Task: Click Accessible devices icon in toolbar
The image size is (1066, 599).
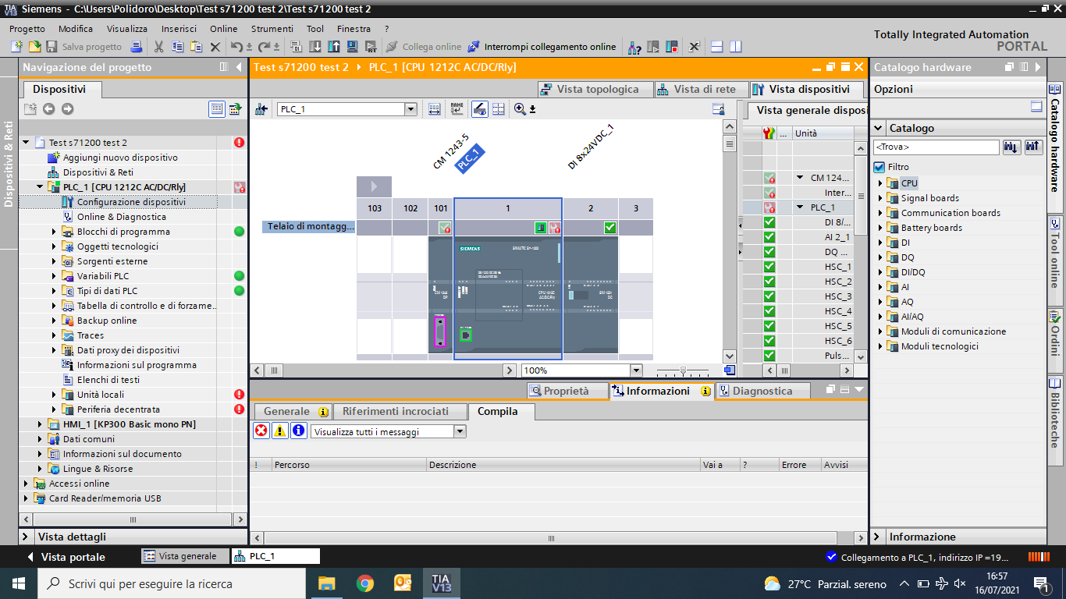Action: [x=634, y=47]
